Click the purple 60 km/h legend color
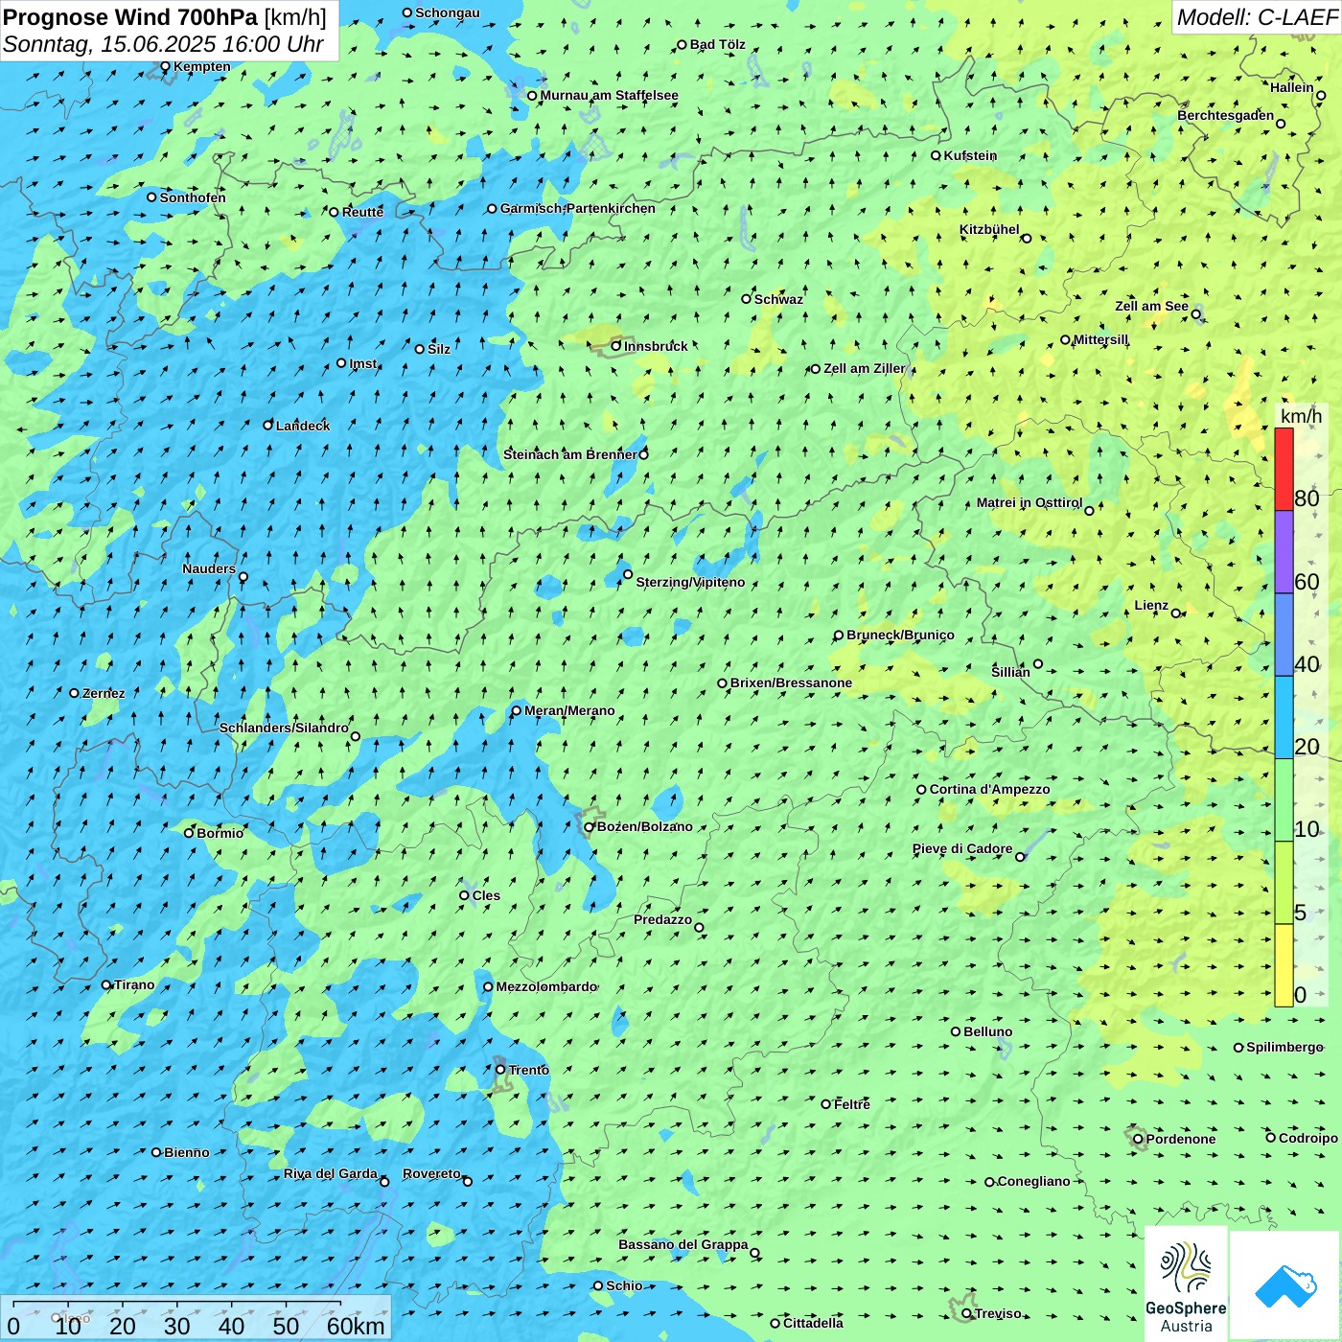 [1284, 552]
